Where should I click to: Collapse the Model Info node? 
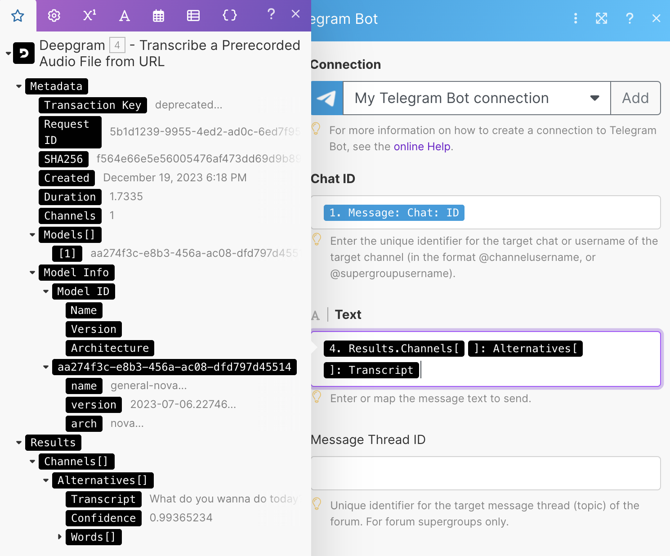[32, 273]
